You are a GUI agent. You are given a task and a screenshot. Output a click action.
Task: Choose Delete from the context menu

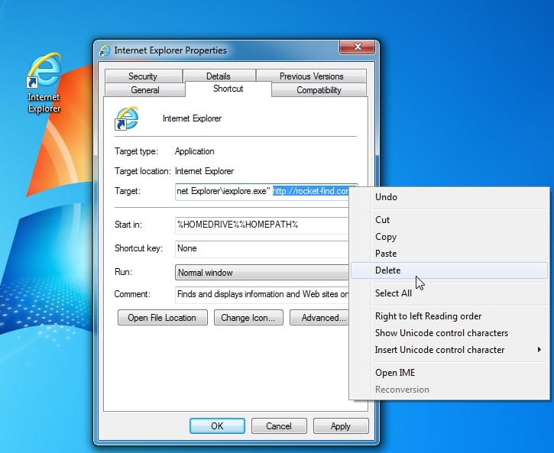pyautogui.click(x=449, y=270)
